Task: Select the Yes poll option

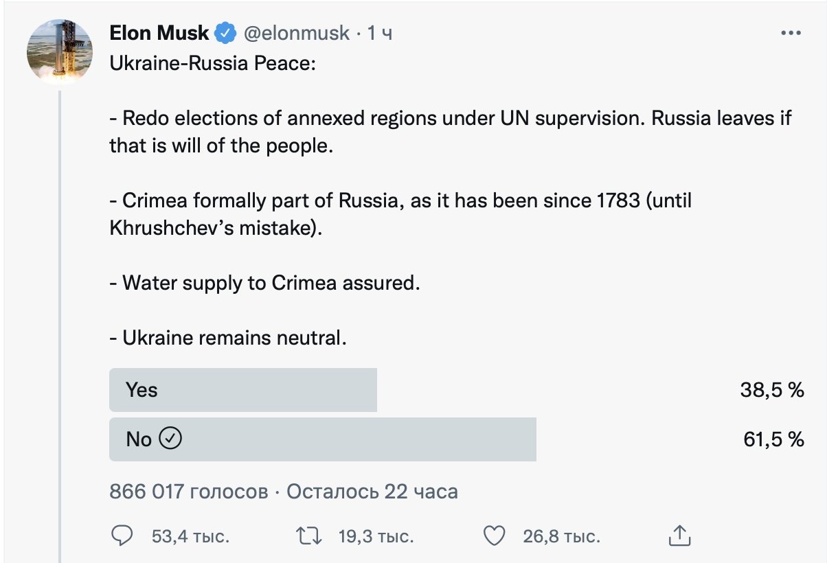Action: [x=243, y=390]
